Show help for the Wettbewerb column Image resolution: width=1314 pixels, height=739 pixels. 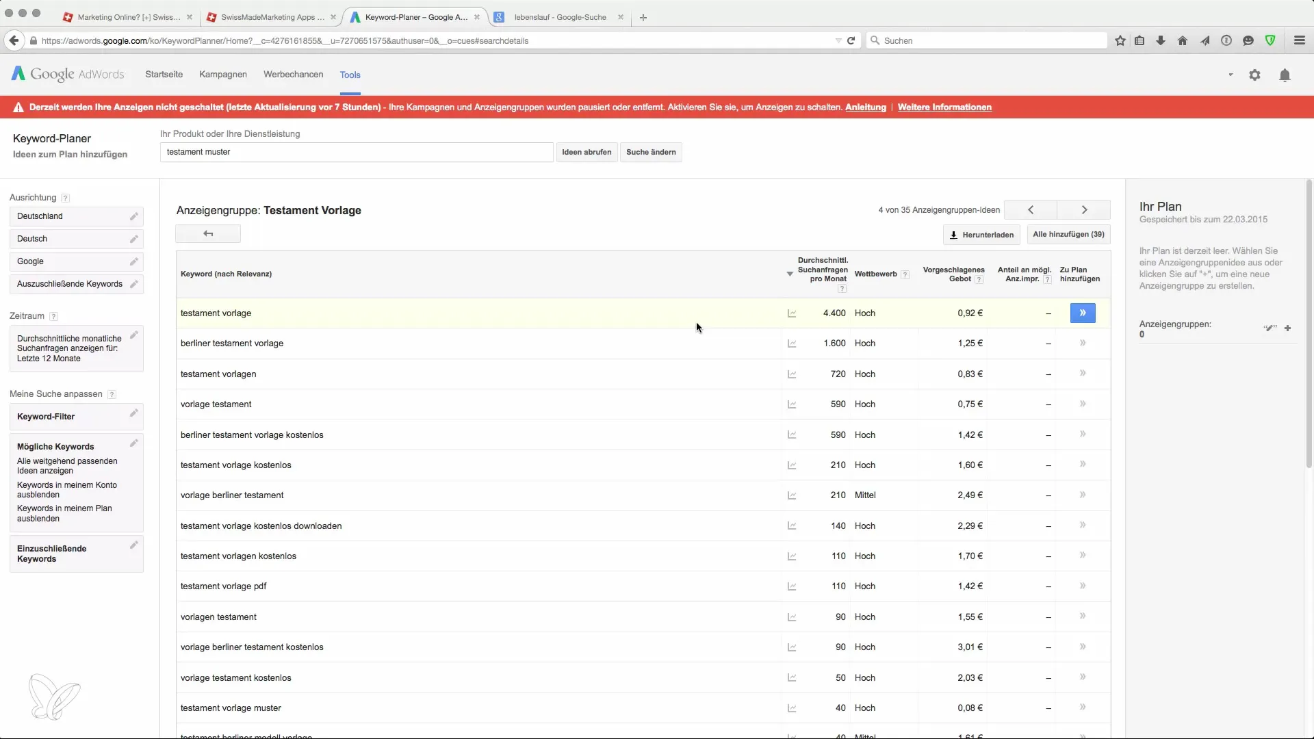[905, 274]
